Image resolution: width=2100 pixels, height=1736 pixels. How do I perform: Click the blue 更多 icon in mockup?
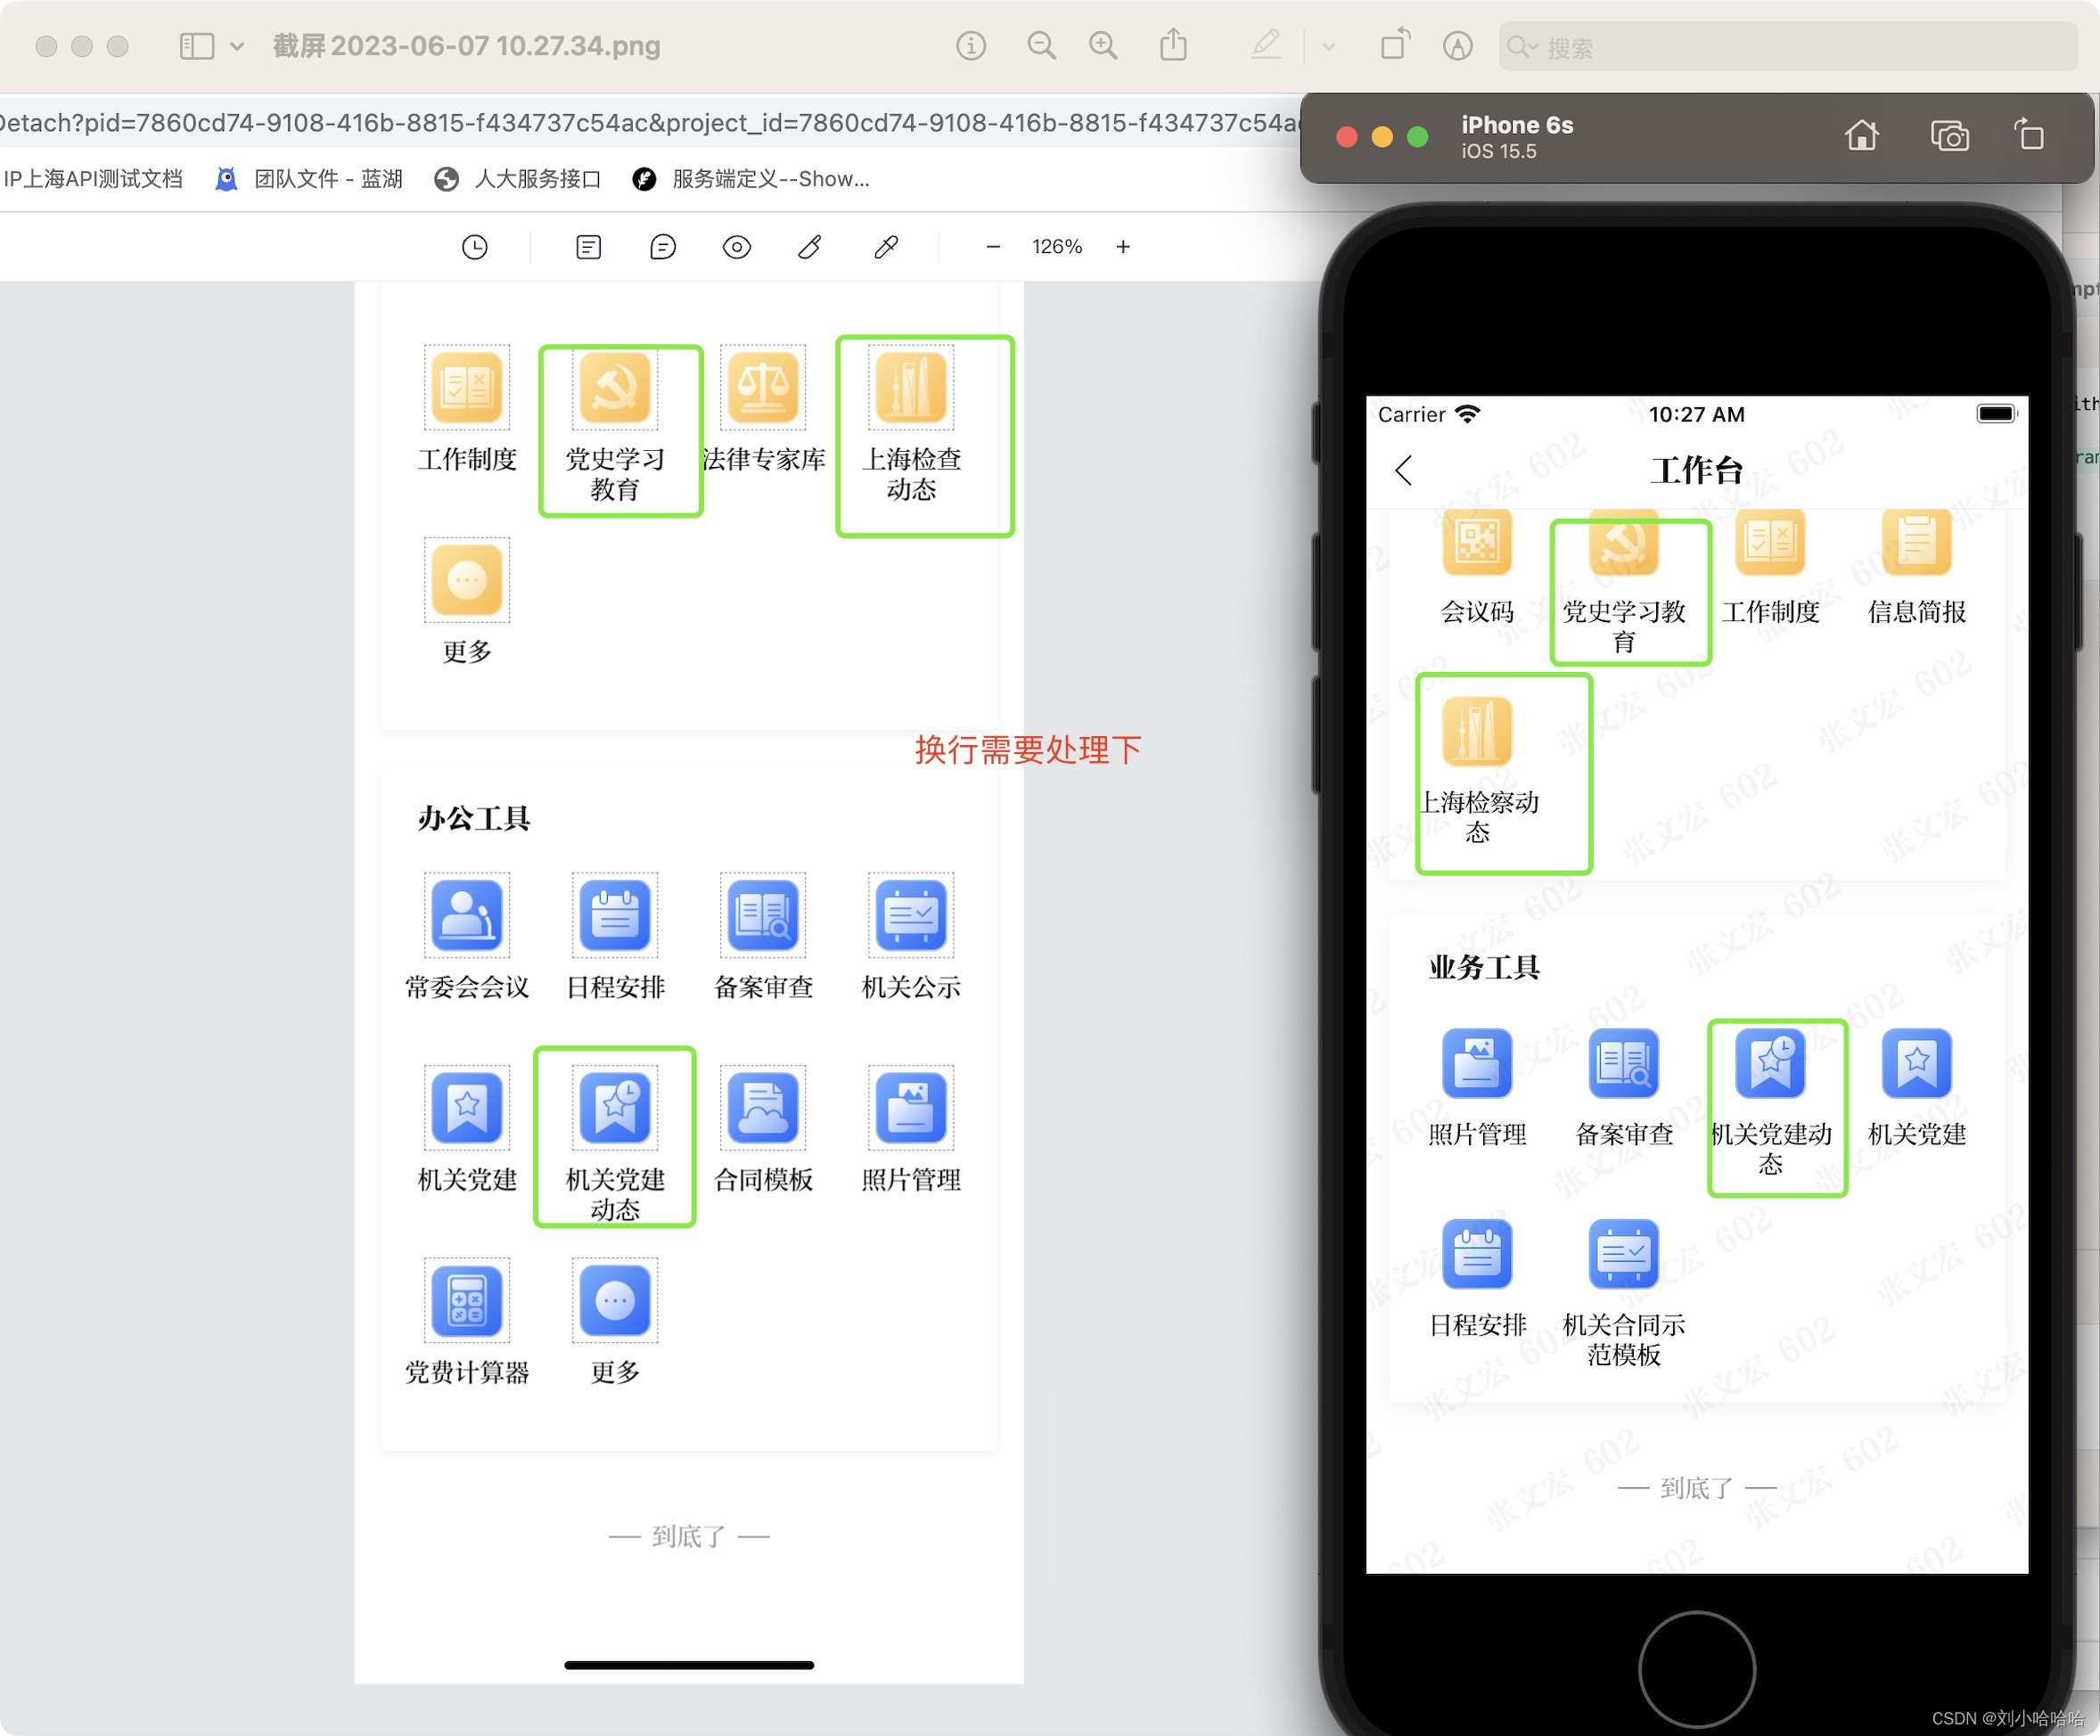coord(615,1300)
